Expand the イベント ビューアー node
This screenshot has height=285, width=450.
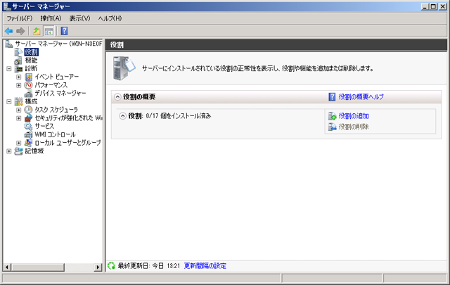[x=19, y=77]
